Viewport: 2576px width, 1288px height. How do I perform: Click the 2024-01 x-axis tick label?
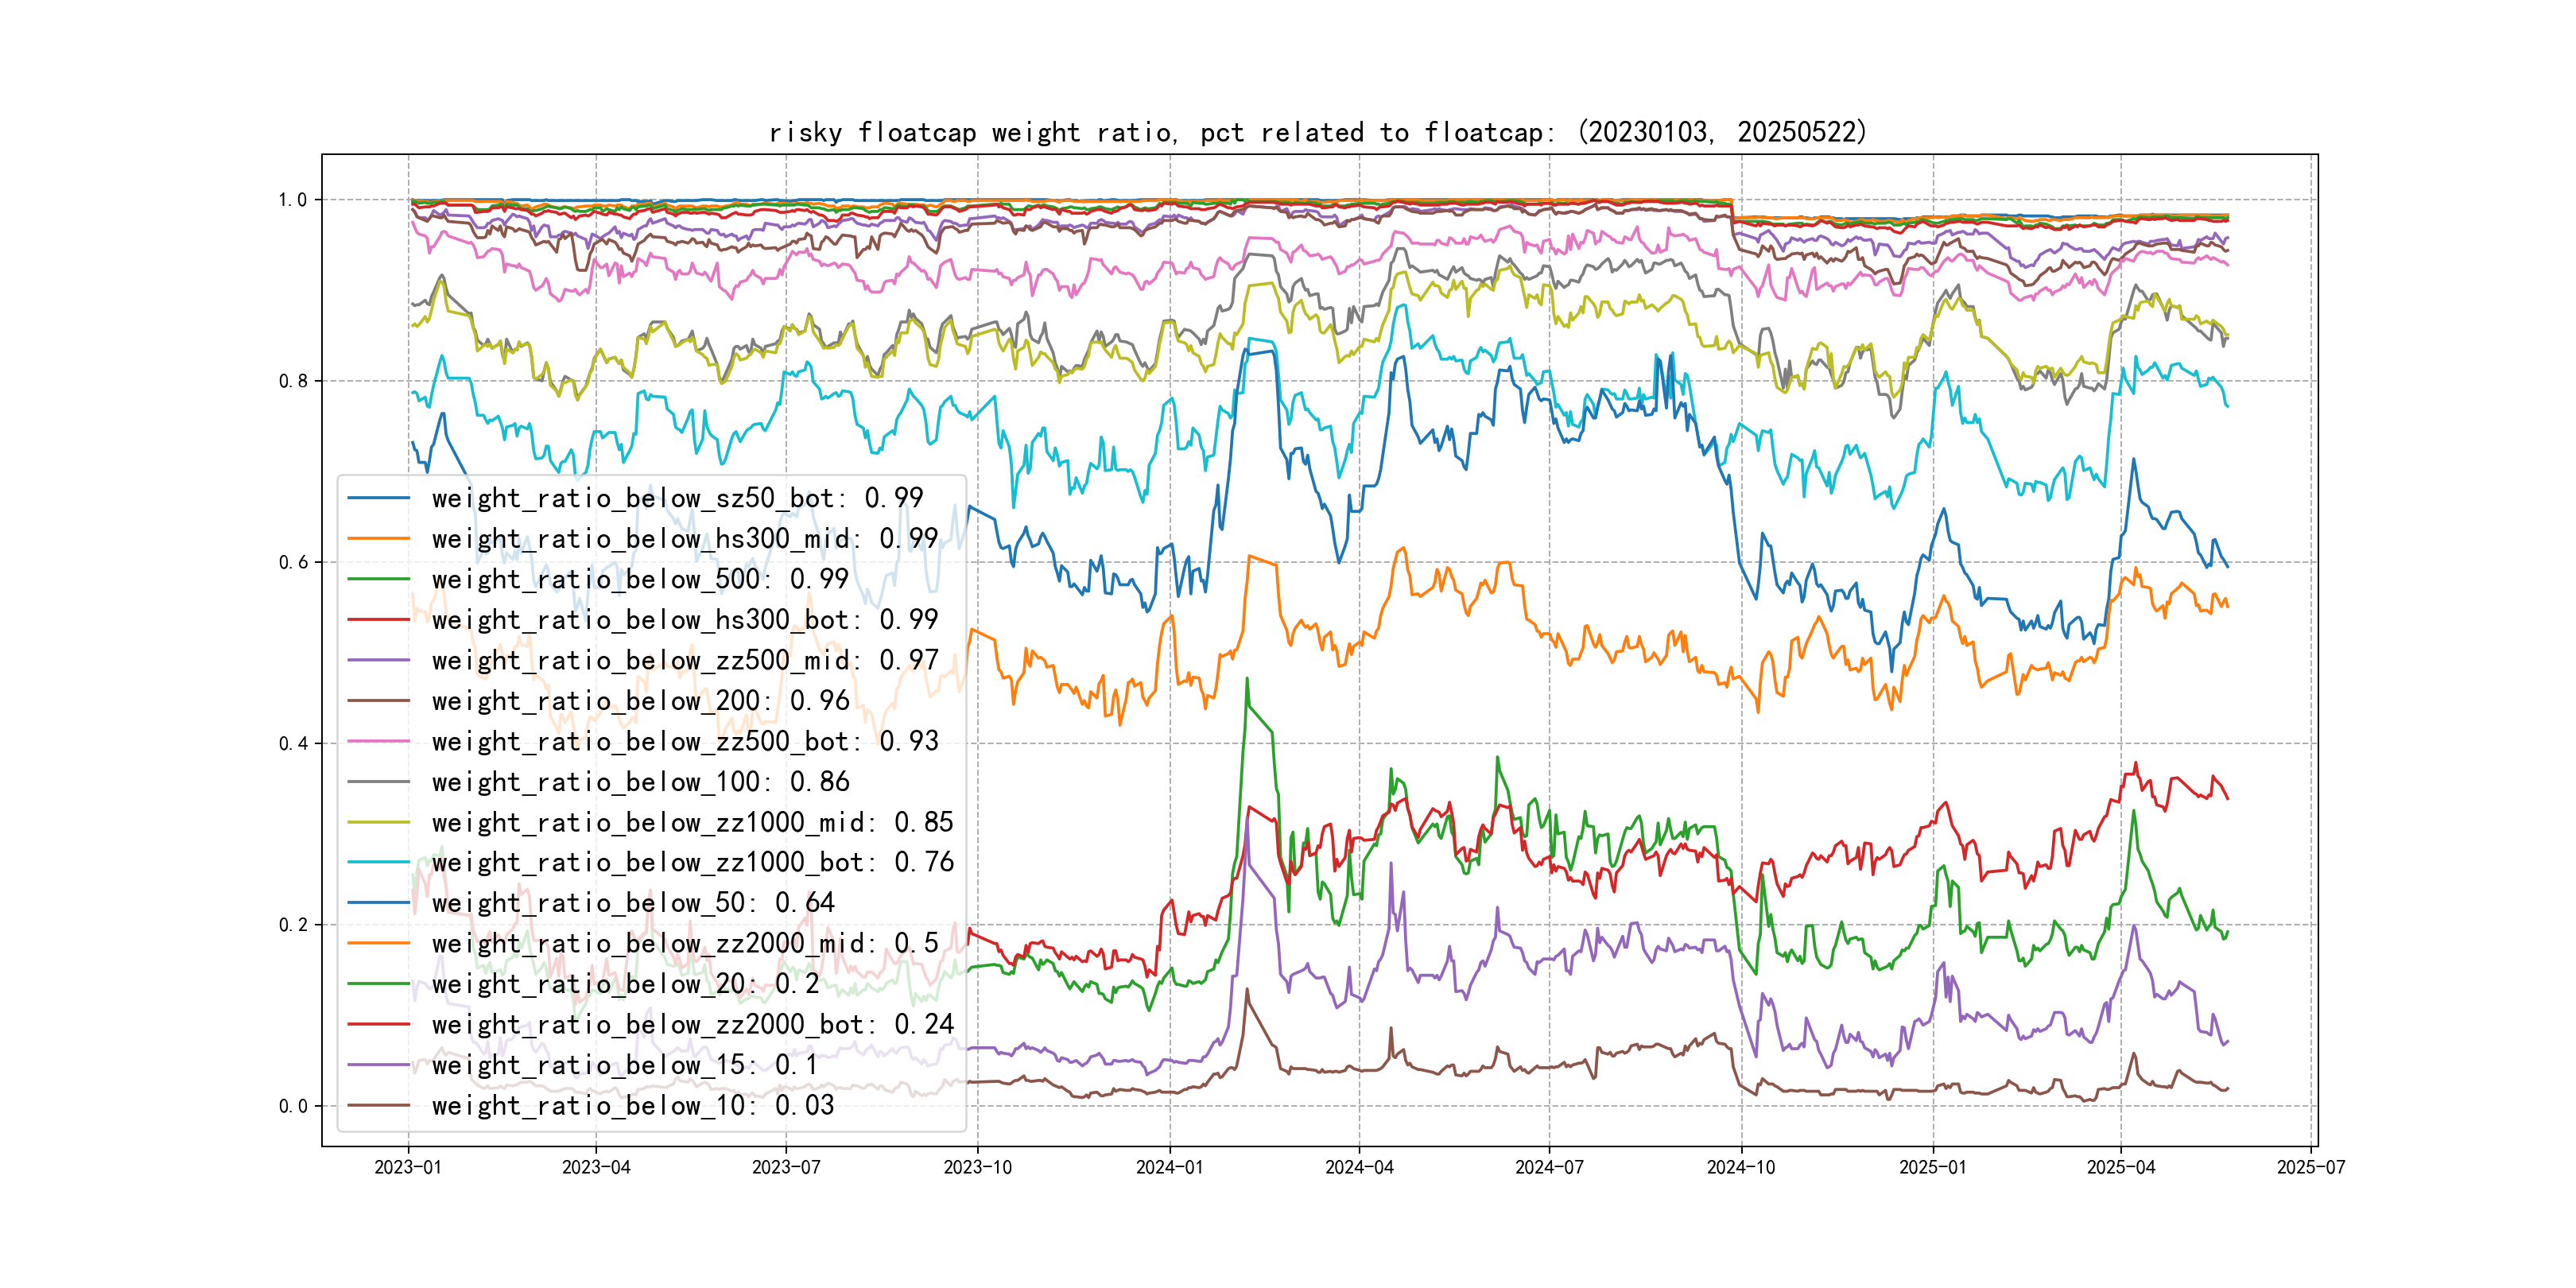coord(1169,1167)
